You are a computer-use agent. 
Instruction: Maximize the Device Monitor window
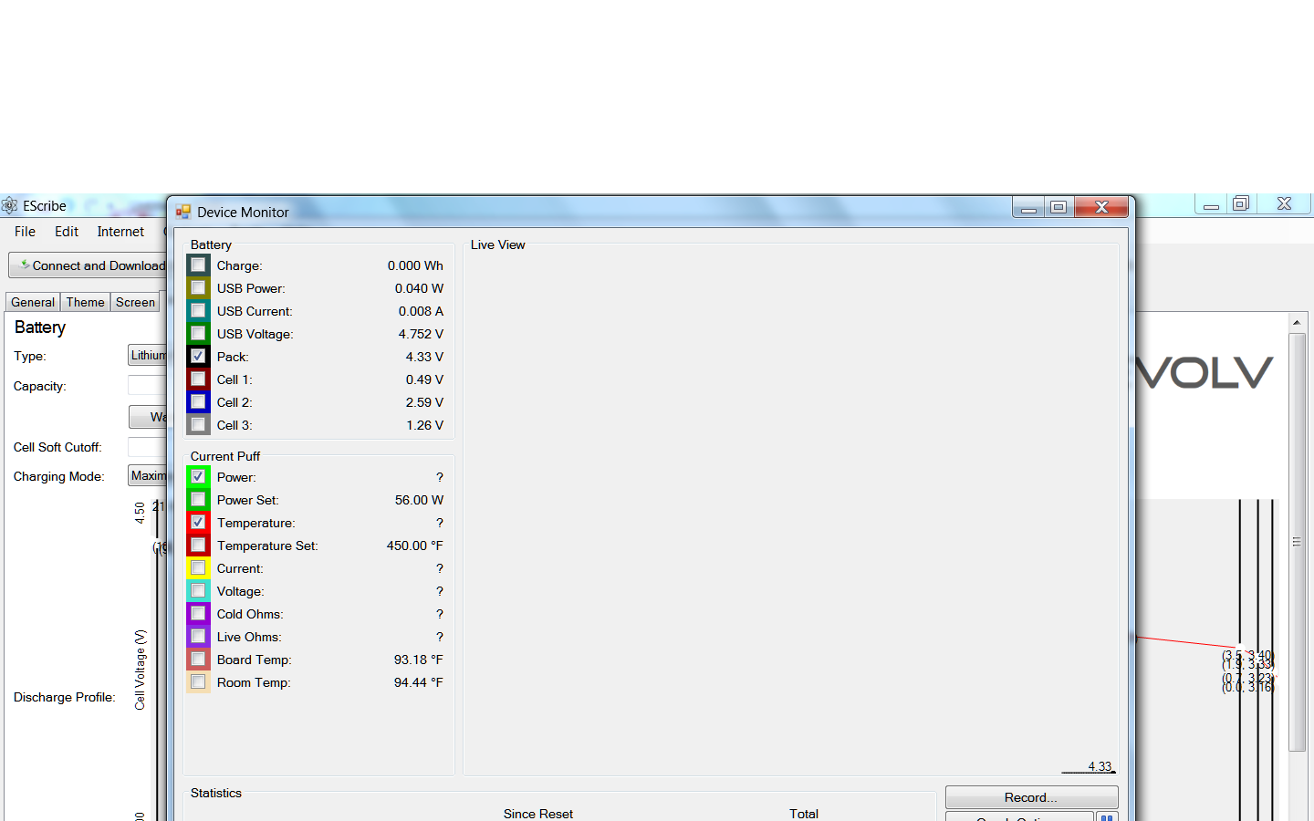click(1058, 207)
